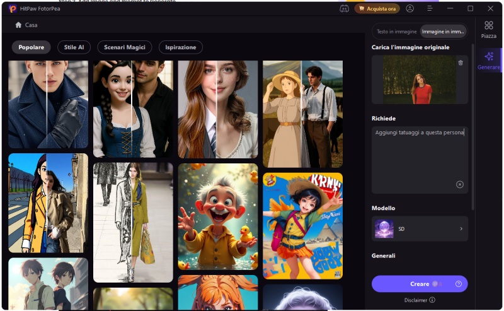Open Piazza in the sidebar
This screenshot has height=311, width=504.
pyautogui.click(x=489, y=29)
